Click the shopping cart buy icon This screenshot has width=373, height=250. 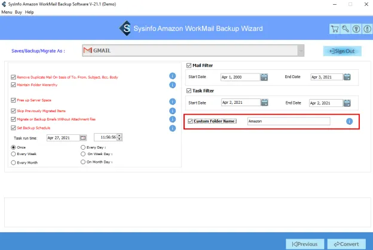tap(335, 29)
